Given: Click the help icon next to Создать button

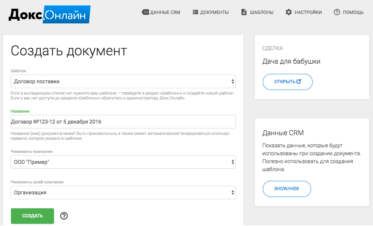Looking at the screenshot, I should tap(64, 216).
